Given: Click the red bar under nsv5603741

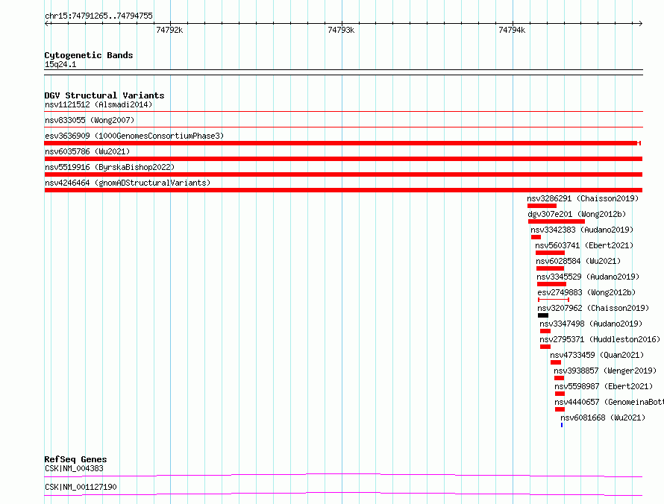Looking at the screenshot, I should pyautogui.click(x=550, y=253).
